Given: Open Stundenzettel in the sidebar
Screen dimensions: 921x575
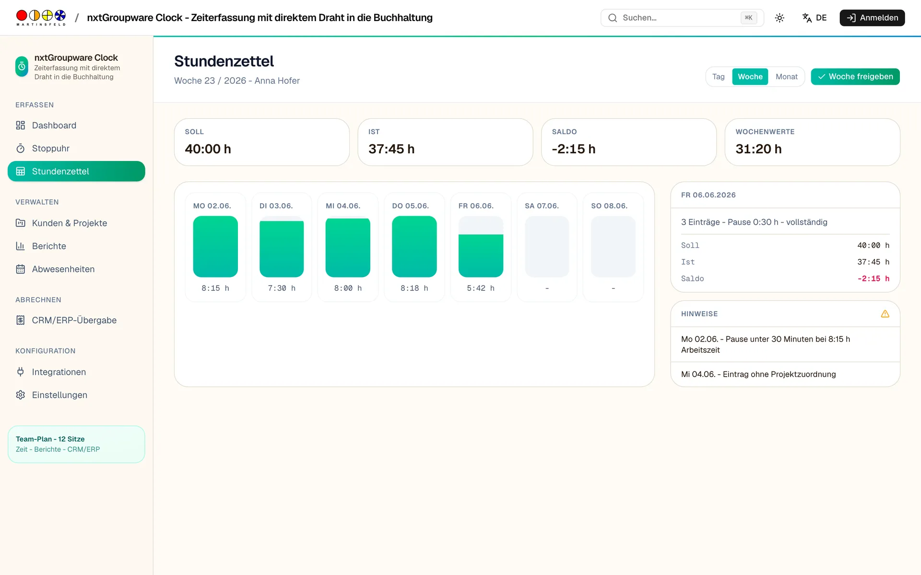Looking at the screenshot, I should point(76,172).
